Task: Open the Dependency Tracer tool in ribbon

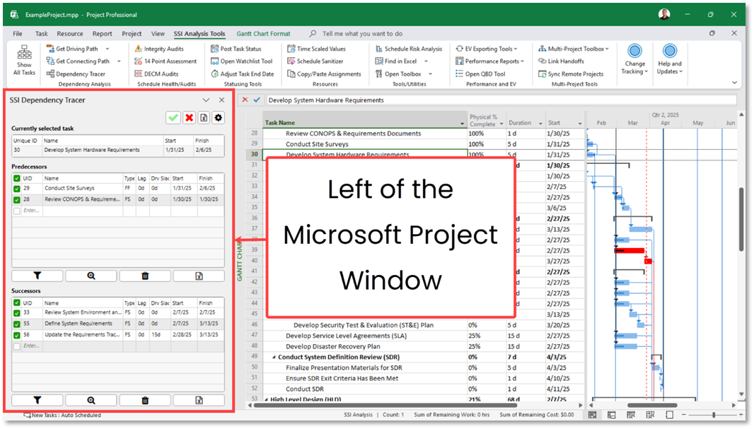Action: coord(76,74)
